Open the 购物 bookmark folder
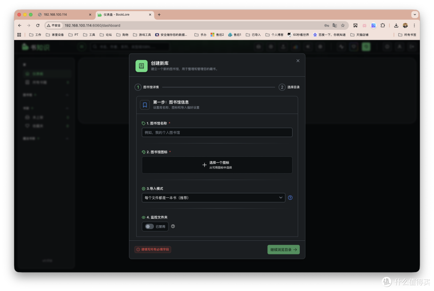This screenshot has width=434, height=291. 122,35
